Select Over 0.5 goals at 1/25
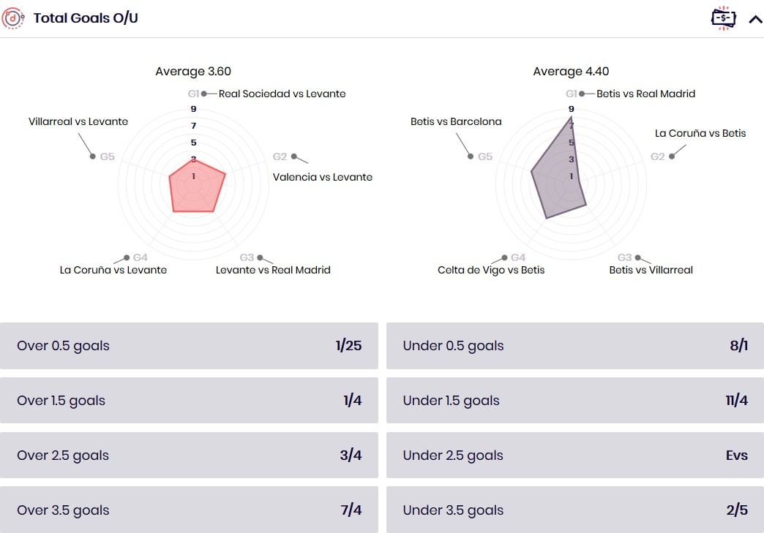 pos(189,346)
